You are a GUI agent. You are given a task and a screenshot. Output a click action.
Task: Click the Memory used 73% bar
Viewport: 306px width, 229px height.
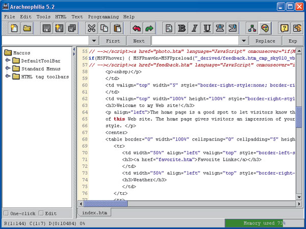(264, 223)
